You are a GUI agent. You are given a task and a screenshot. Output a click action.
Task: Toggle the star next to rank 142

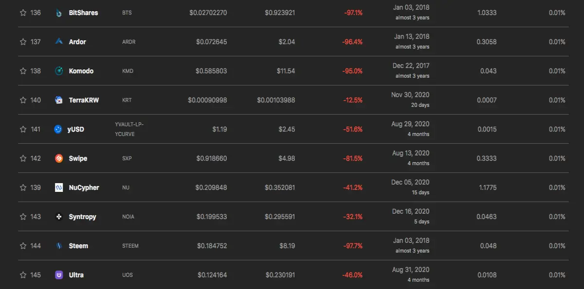(x=23, y=158)
